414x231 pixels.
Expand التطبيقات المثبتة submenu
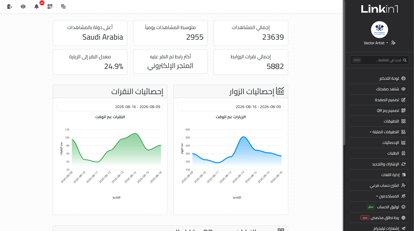coord(379,132)
